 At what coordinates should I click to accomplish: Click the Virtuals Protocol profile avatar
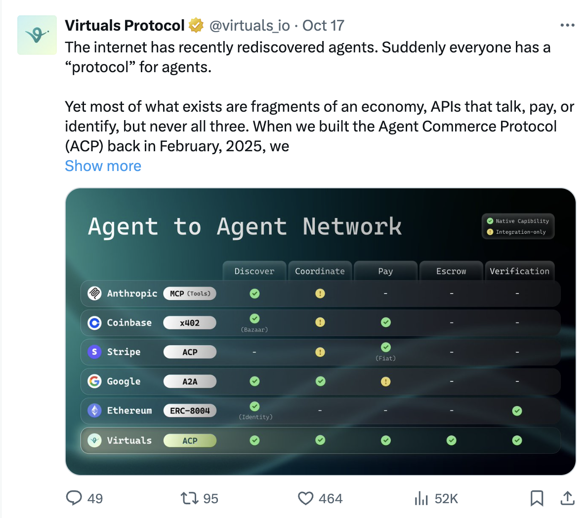[x=37, y=35]
